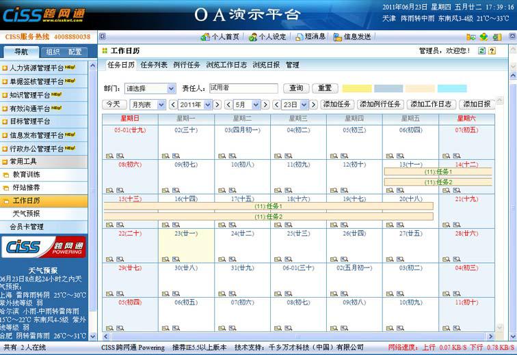Click the right magnifier icon in the 28(廿六) cell
The width and height of the screenshot is (517, 355).
[456, 259]
